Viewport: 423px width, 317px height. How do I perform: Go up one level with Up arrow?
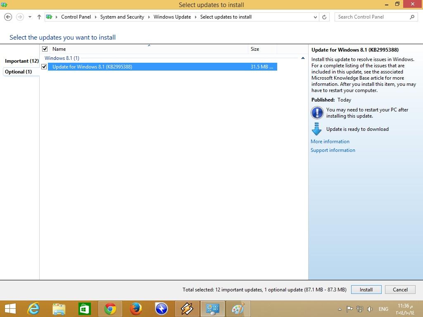[39, 17]
